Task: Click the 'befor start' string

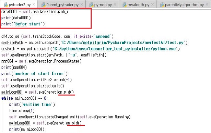Action: click(x=28, y=24)
